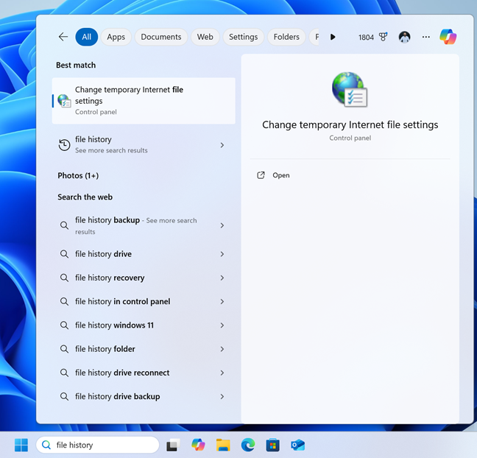Expand the file history result chevron
This screenshot has width=477, height=458.
tap(222, 145)
